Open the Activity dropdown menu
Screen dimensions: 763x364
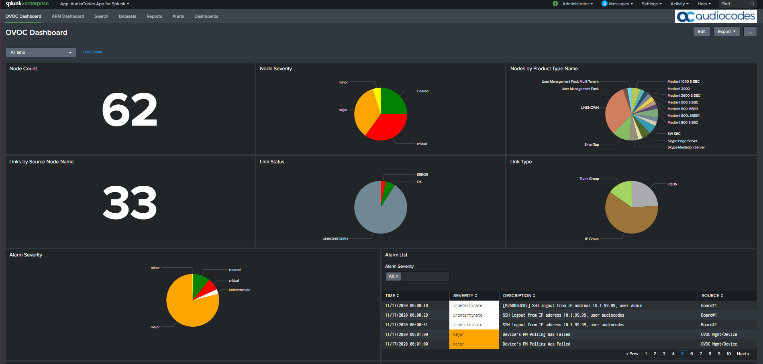pyautogui.click(x=679, y=4)
